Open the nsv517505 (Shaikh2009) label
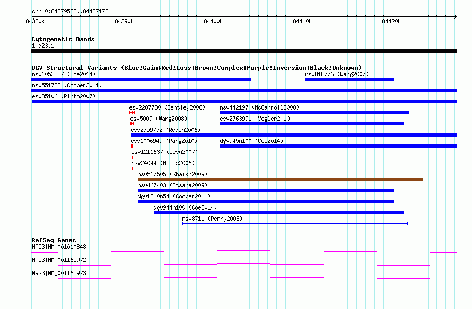472x309 pixels. 172,174
